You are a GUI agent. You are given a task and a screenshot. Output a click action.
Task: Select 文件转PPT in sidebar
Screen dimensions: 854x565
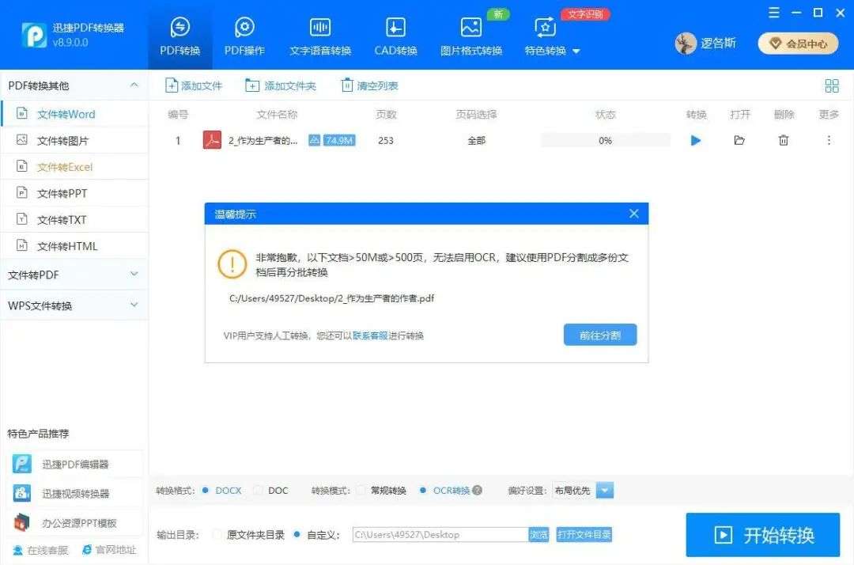74,193
